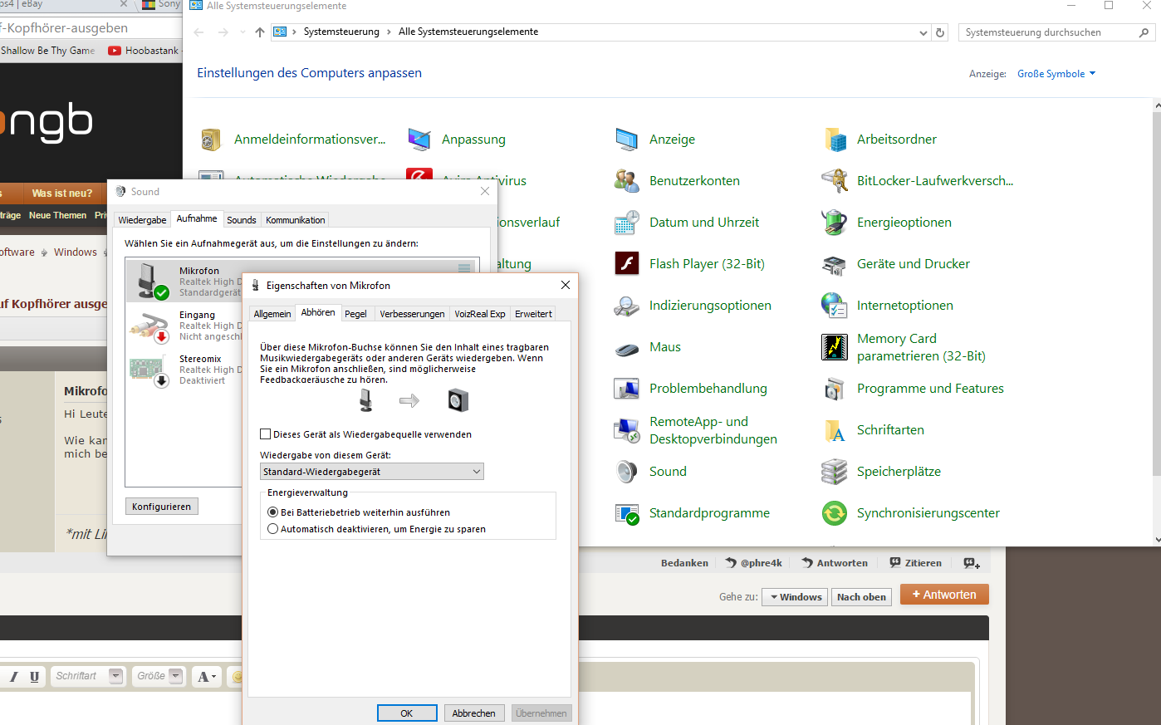This screenshot has width=1161, height=725.
Task: Switch to the Wiedergabe tab in Sound
Action: pyautogui.click(x=142, y=220)
